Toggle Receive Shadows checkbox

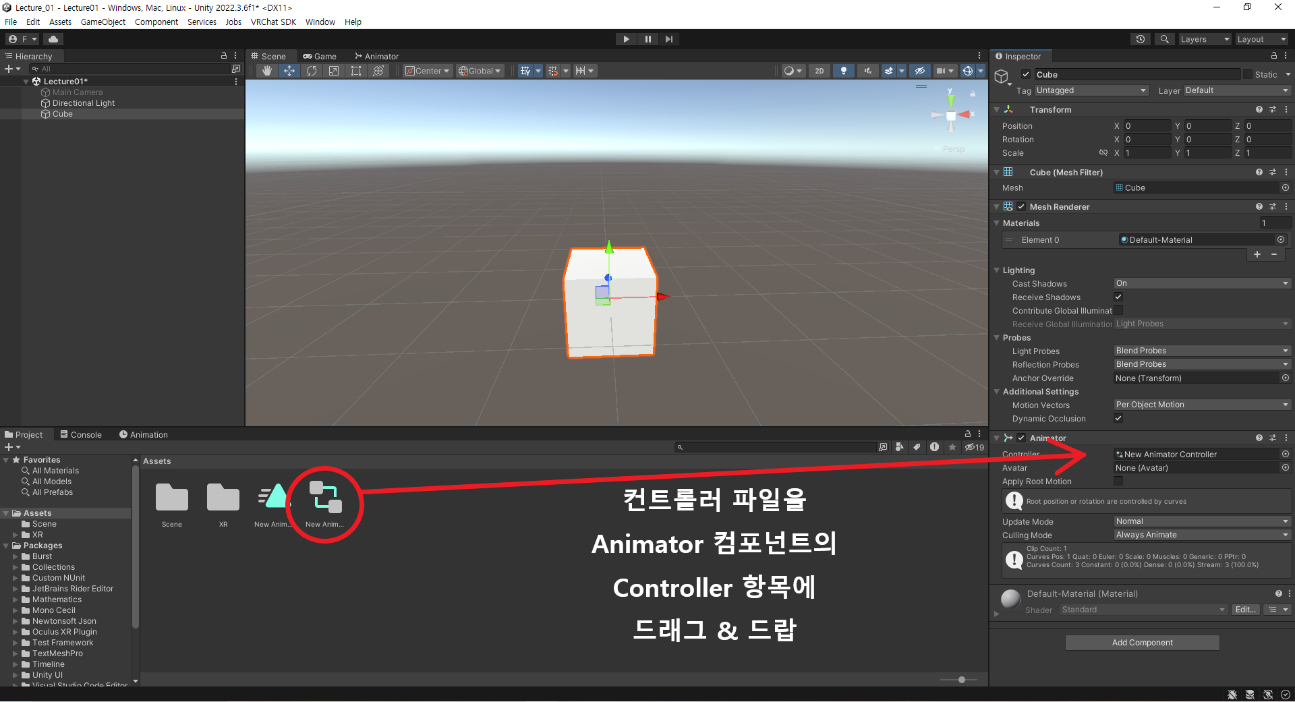pyautogui.click(x=1118, y=297)
